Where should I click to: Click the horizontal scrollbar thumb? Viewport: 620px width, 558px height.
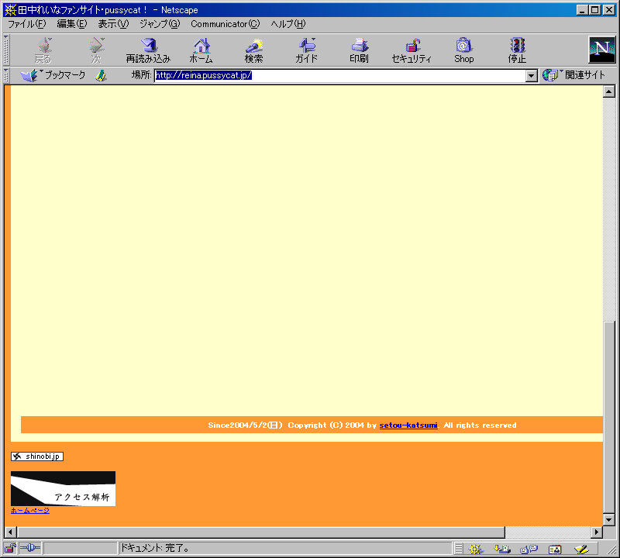(261, 532)
